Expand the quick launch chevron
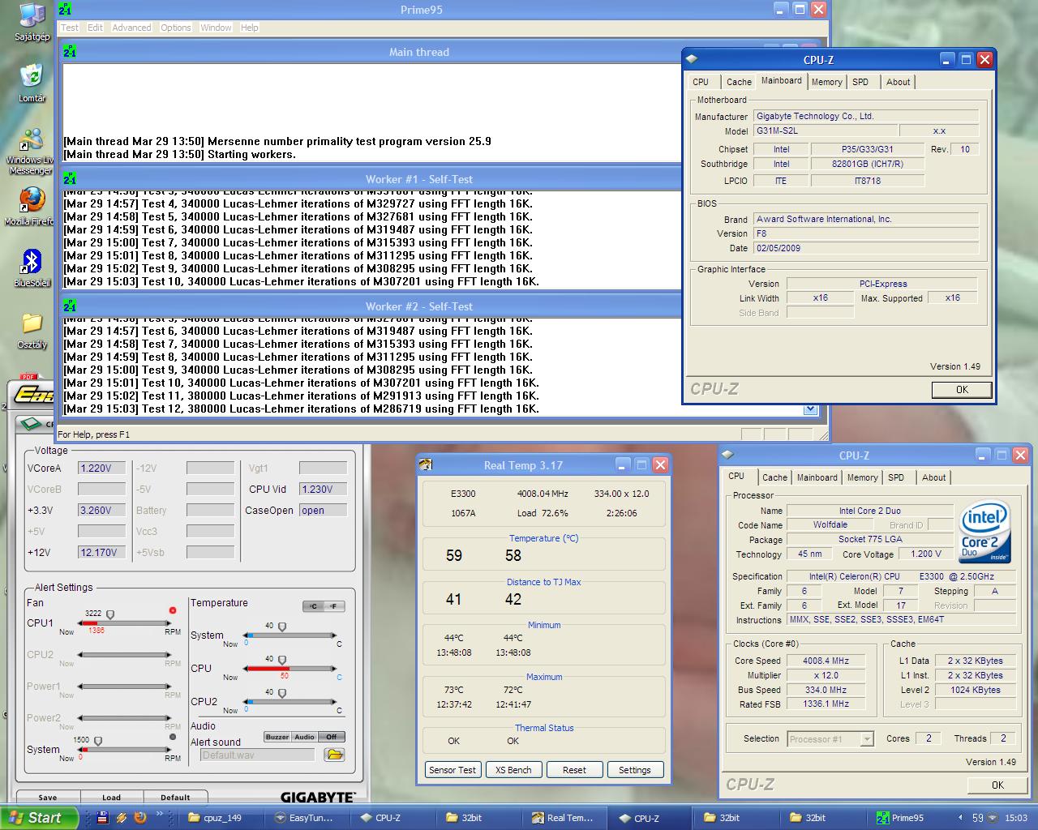The width and height of the screenshot is (1038, 830). point(161,815)
